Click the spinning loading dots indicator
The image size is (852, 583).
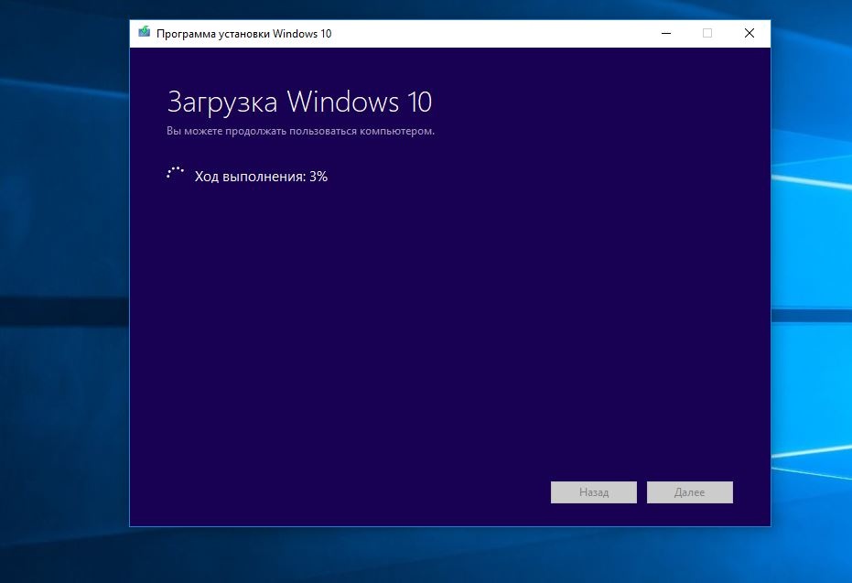(175, 175)
